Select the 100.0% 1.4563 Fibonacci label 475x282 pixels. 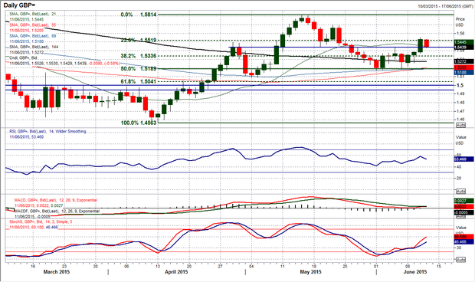coord(139,123)
